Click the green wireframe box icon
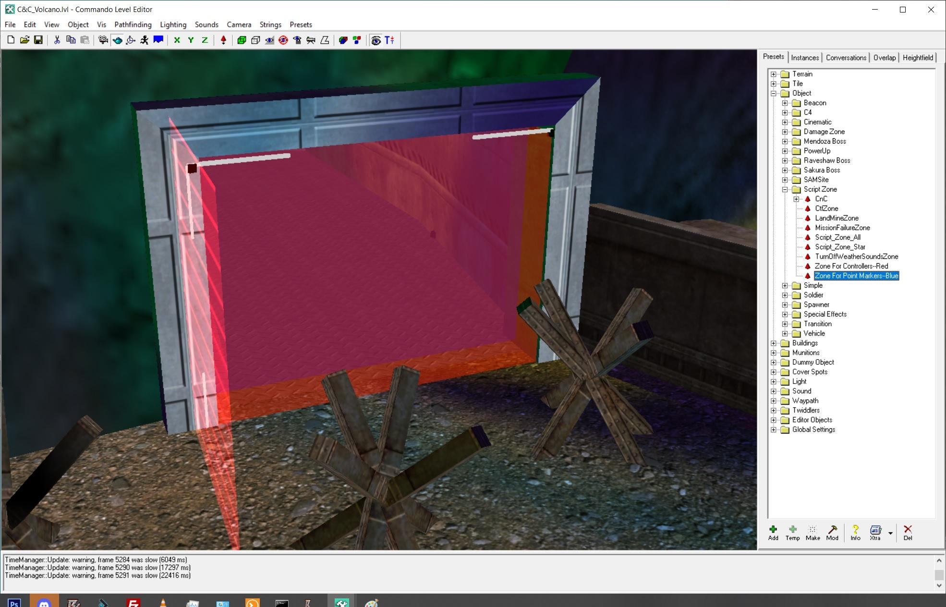The image size is (946, 607). click(x=242, y=40)
